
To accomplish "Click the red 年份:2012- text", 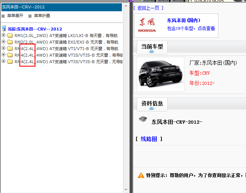I will click(202, 83).
